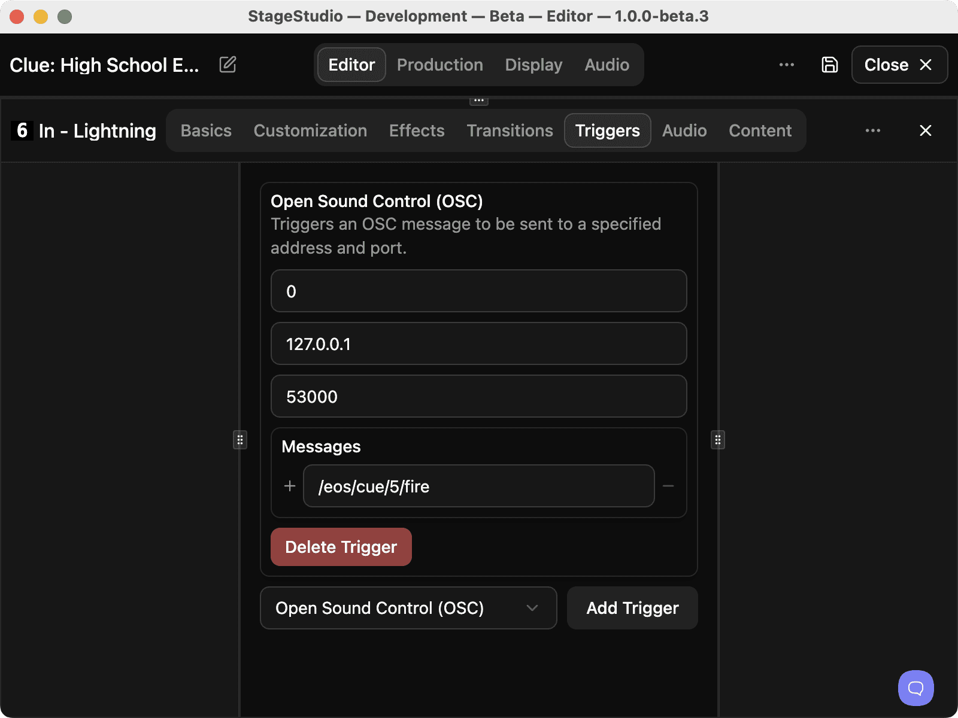Switch to the Editor mode tab

(x=351, y=65)
